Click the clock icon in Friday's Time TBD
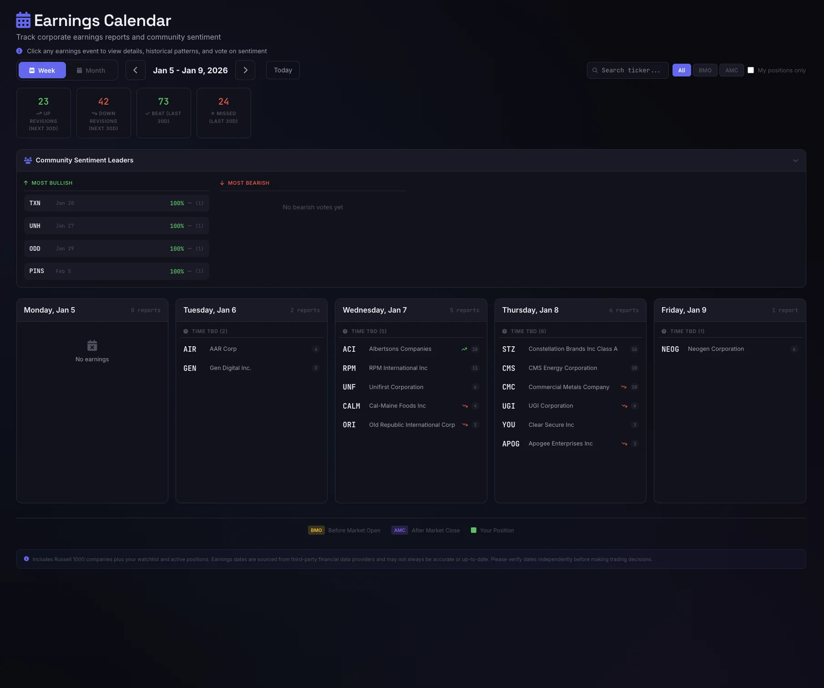Image resolution: width=824 pixels, height=688 pixels. click(x=664, y=331)
